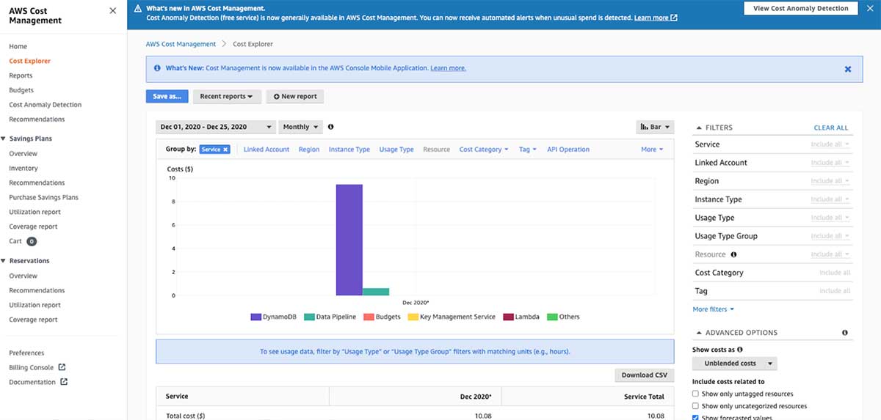Collapse the Savings Plans section
The image size is (881, 420).
tap(3, 139)
